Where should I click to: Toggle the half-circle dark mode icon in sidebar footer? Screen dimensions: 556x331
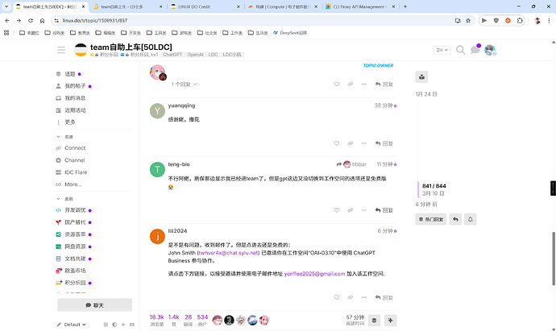click(114, 325)
